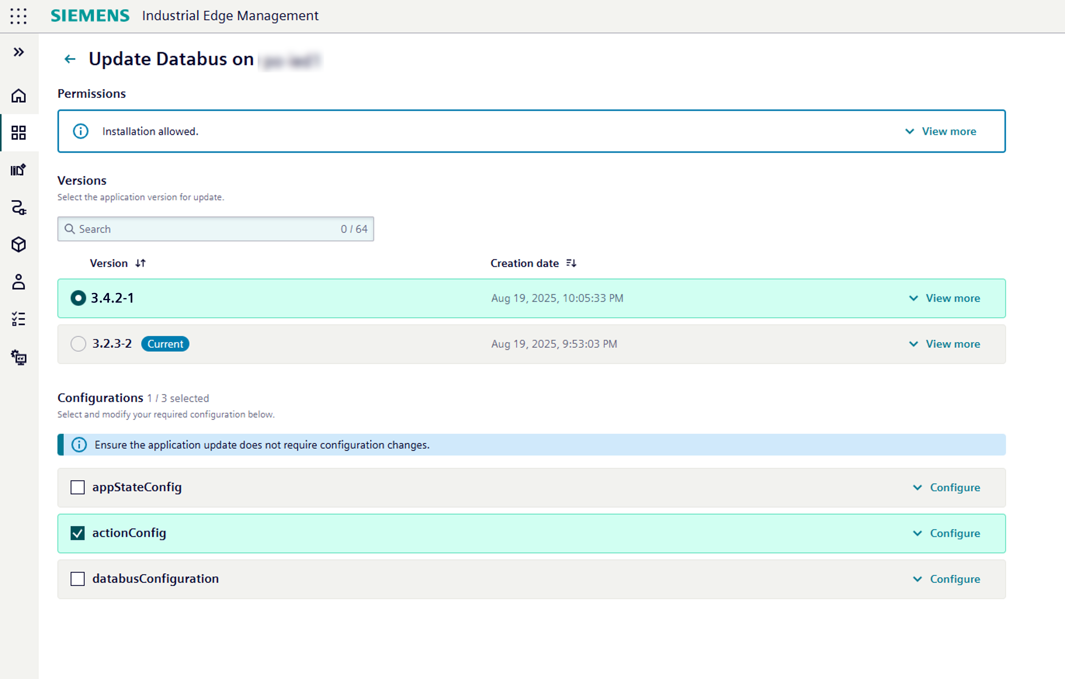1065x679 pixels.
Task: Go to Home via house icon
Action: coord(19,95)
